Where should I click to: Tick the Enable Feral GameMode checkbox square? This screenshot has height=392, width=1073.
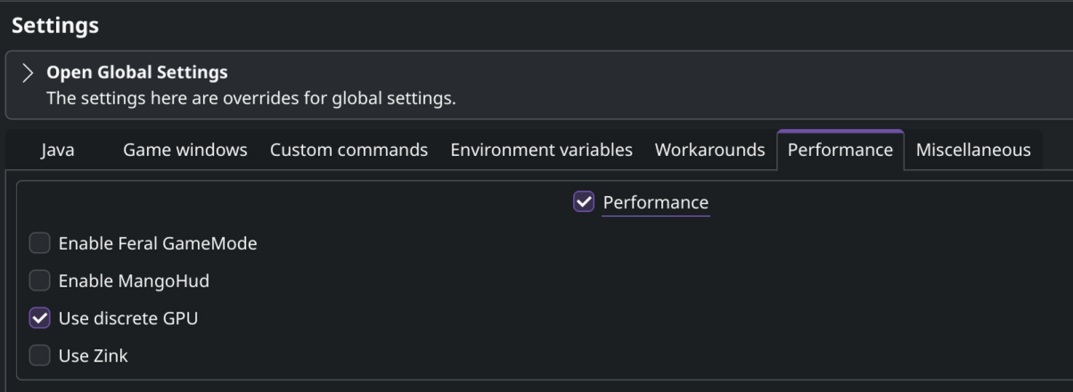pyautogui.click(x=40, y=243)
